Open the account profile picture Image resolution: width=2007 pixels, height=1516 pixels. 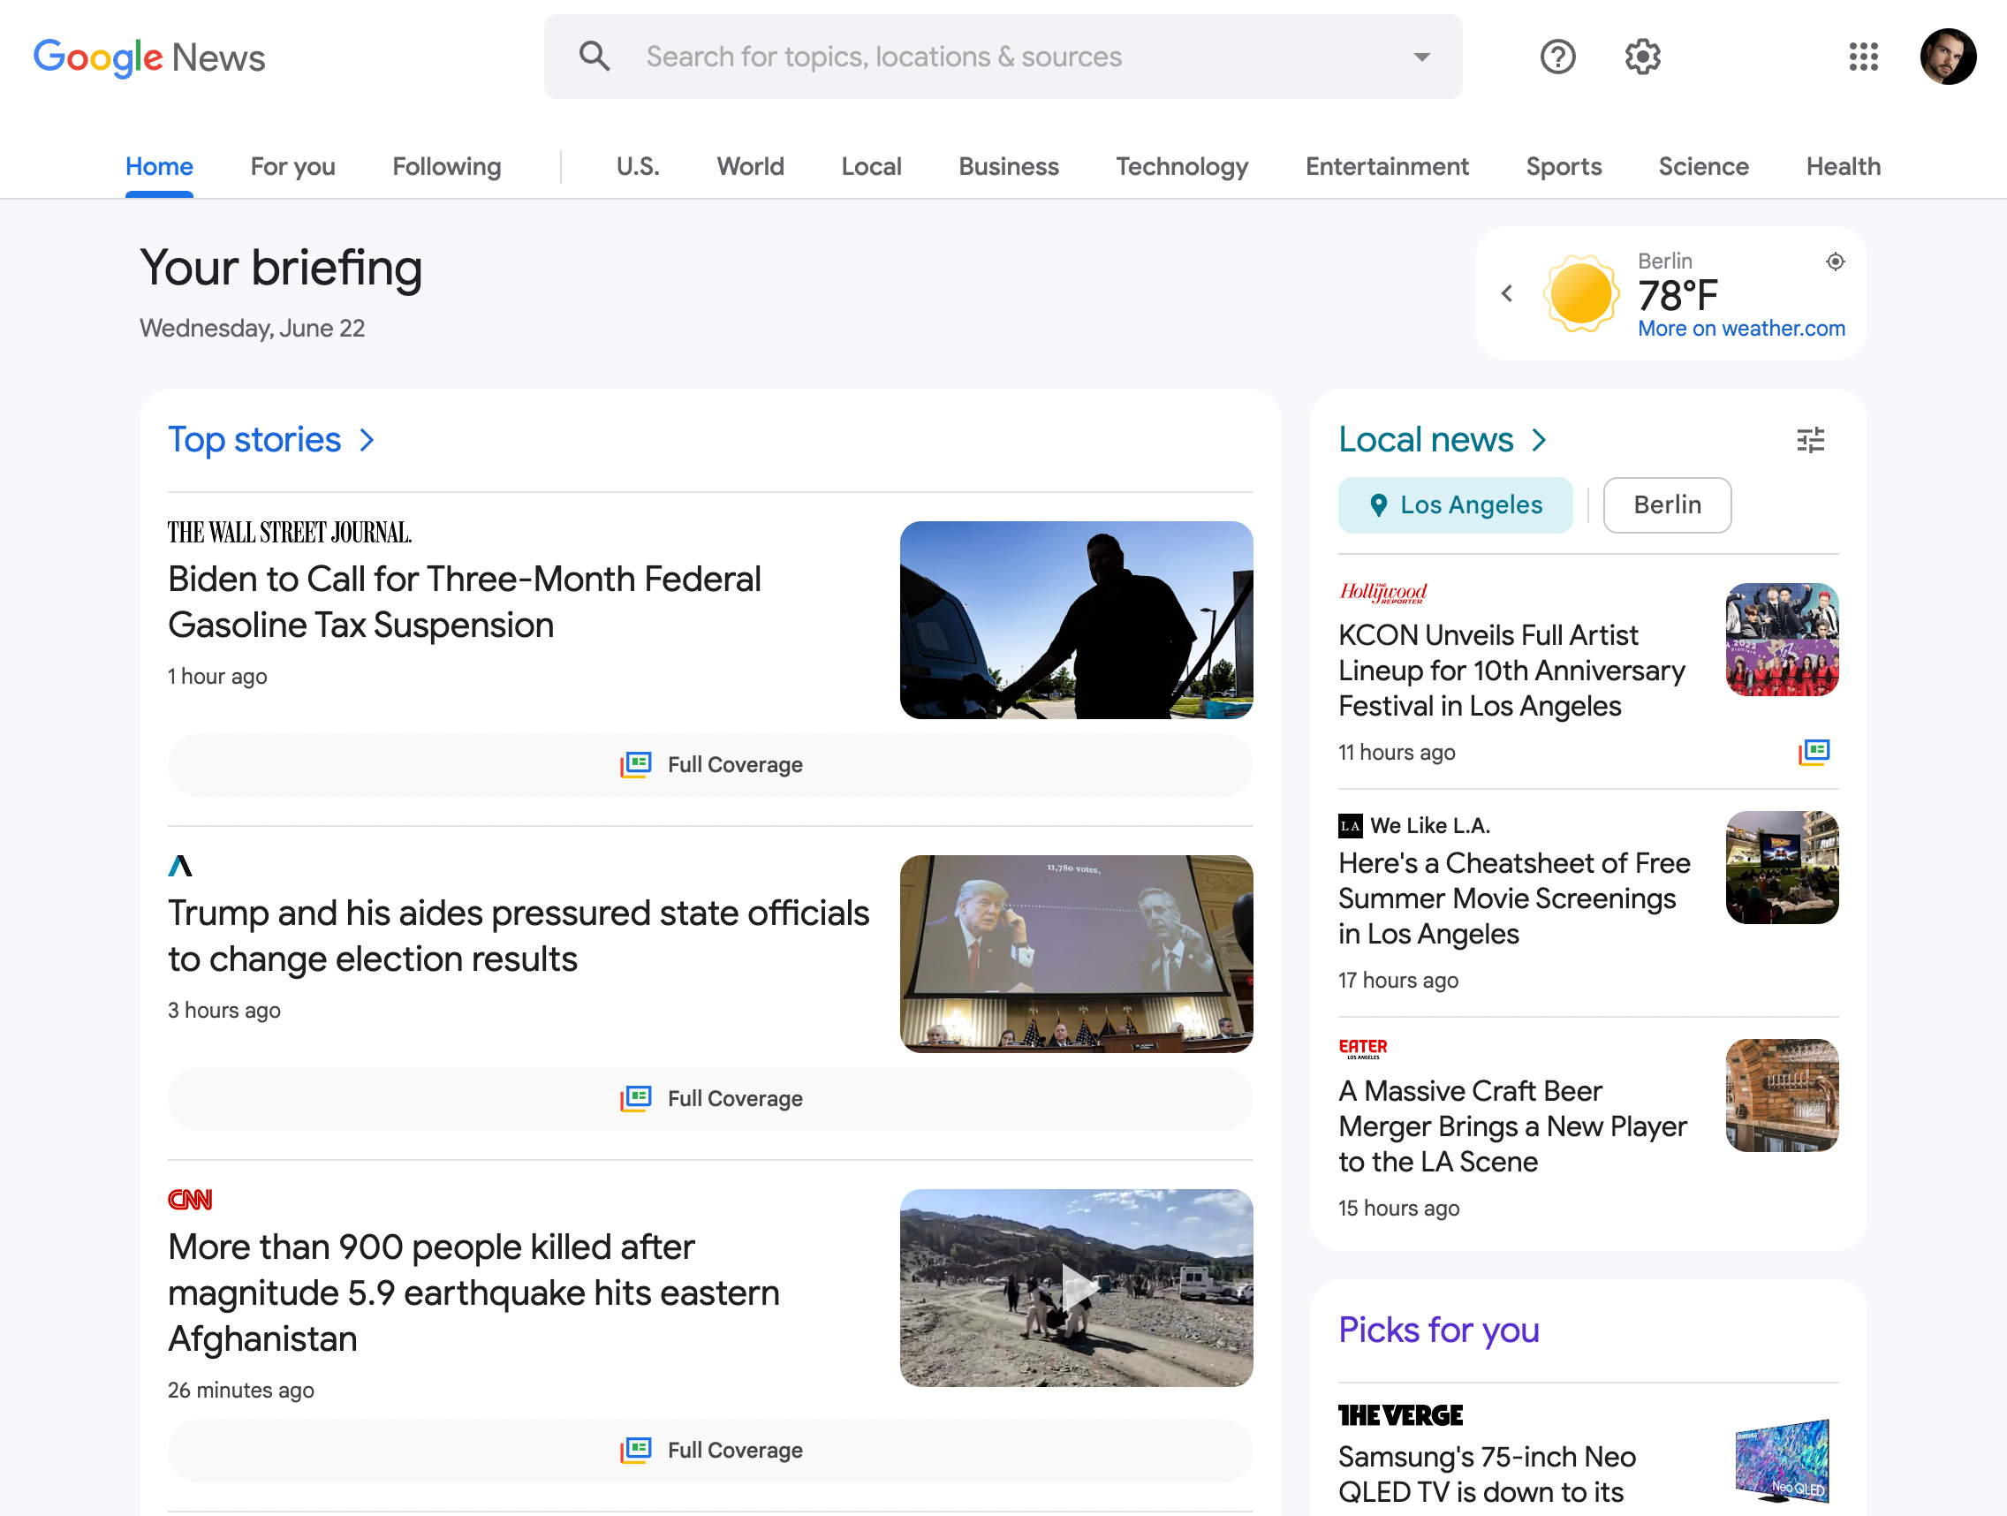point(1947,57)
